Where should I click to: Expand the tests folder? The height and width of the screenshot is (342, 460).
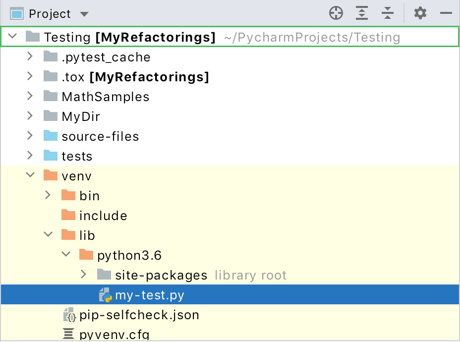(x=30, y=156)
